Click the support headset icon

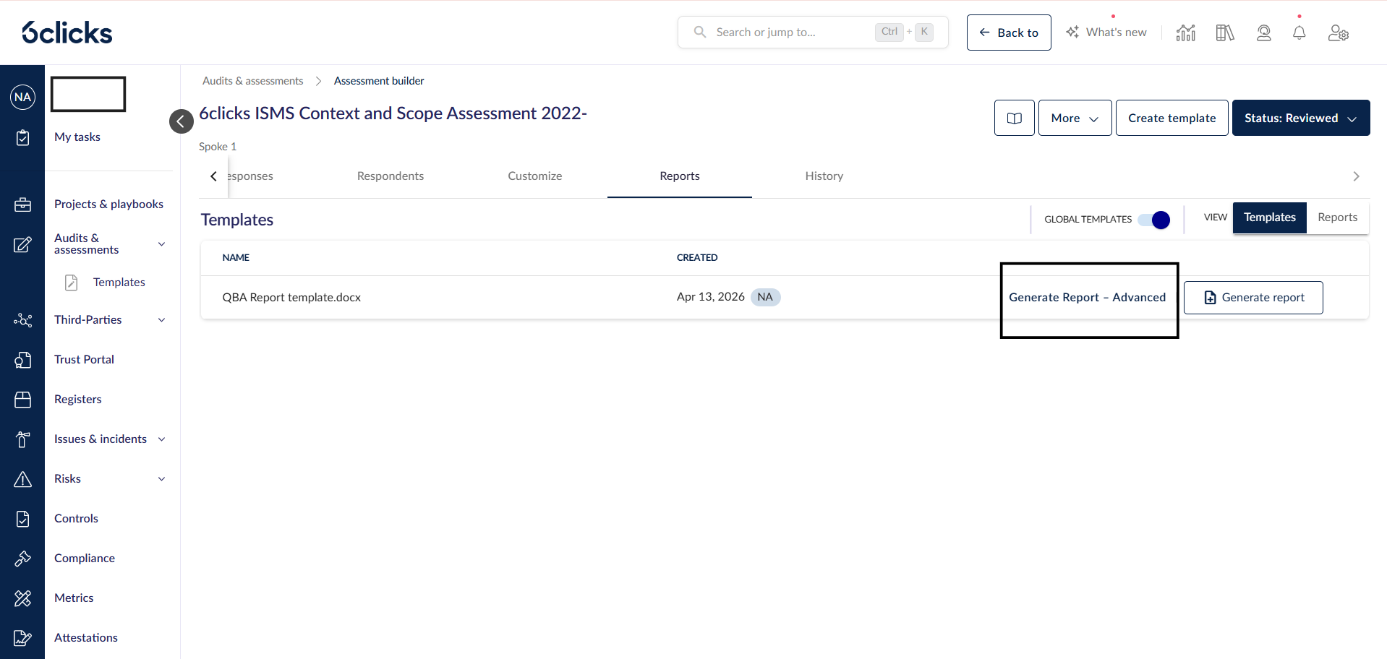point(1263,32)
